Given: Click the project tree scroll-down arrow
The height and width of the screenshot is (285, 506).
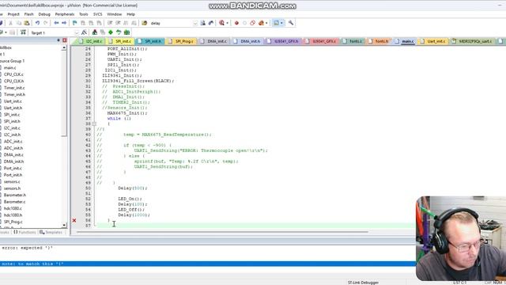Looking at the screenshot, I should (64, 225).
